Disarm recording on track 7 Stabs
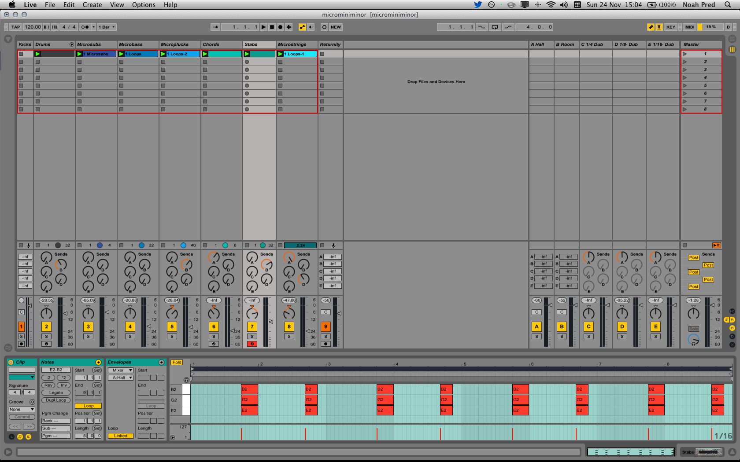The width and height of the screenshot is (740, 462). [x=252, y=344]
